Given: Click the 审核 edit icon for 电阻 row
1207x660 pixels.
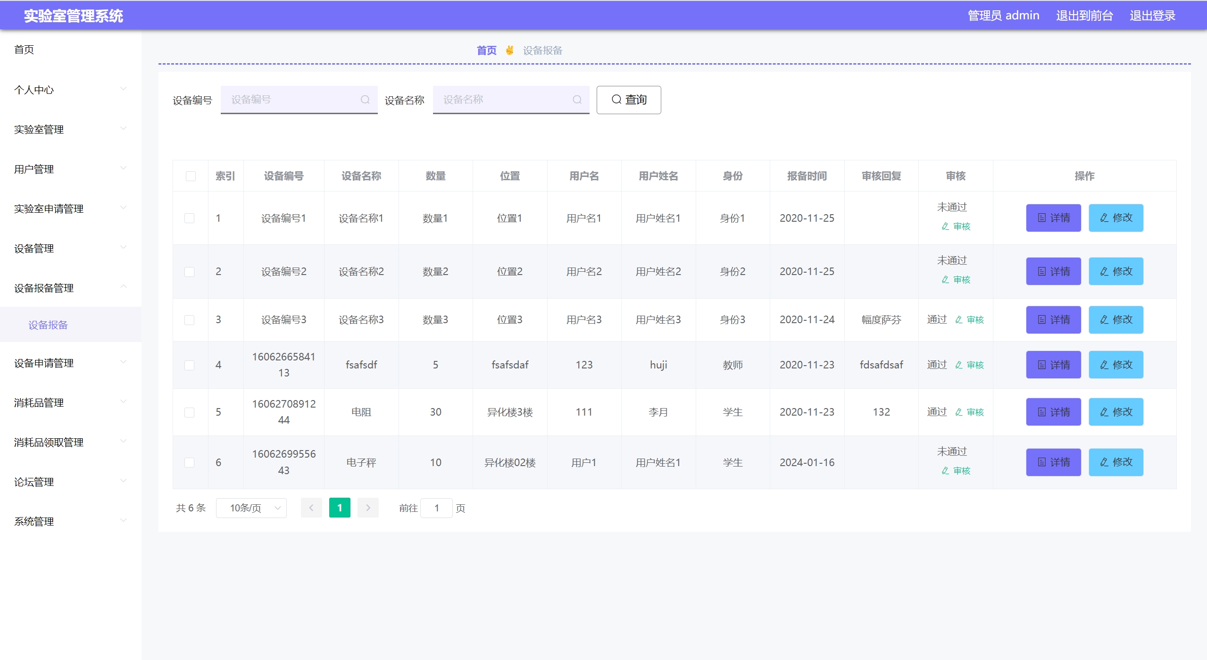Looking at the screenshot, I should [959, 412].
